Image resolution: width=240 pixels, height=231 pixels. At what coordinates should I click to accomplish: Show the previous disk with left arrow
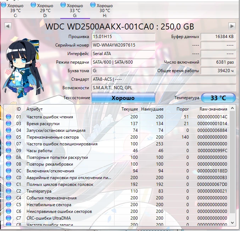[8, 26]
